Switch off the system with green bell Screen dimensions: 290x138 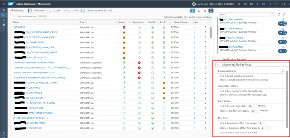[x=282, y=24]
